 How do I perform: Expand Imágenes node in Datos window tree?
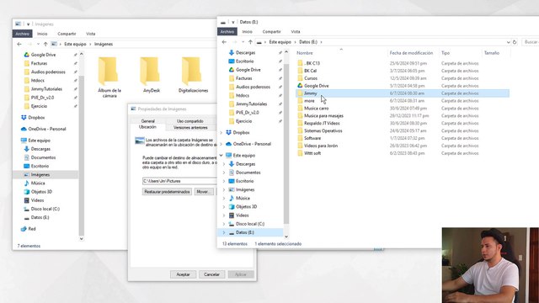pos(224,189)
